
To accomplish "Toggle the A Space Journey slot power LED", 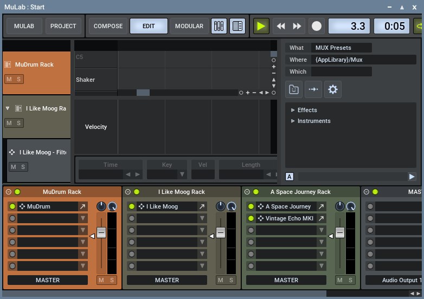I will tap(251, 206).
